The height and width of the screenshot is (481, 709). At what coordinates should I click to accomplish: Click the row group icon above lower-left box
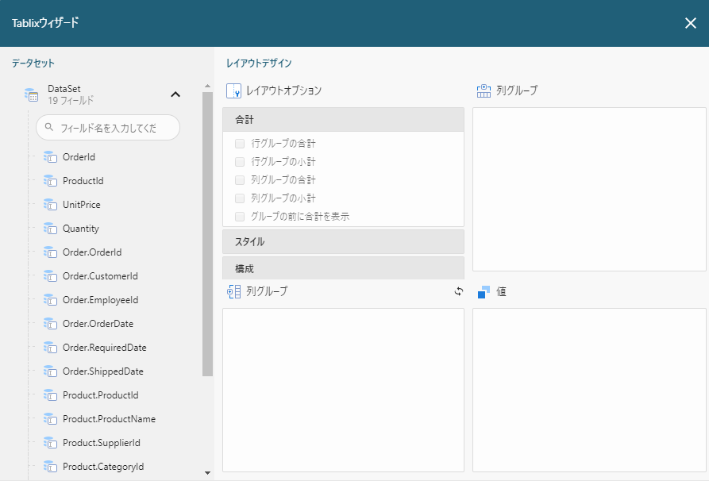point(233,291)
